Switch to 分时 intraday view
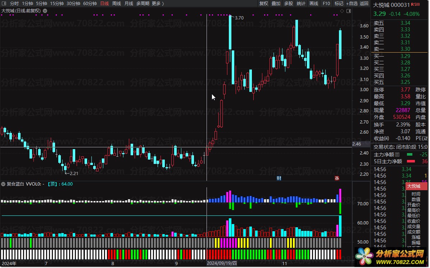Image resolution: width=430 pixels, height=268 pixels. coord(14,3)
